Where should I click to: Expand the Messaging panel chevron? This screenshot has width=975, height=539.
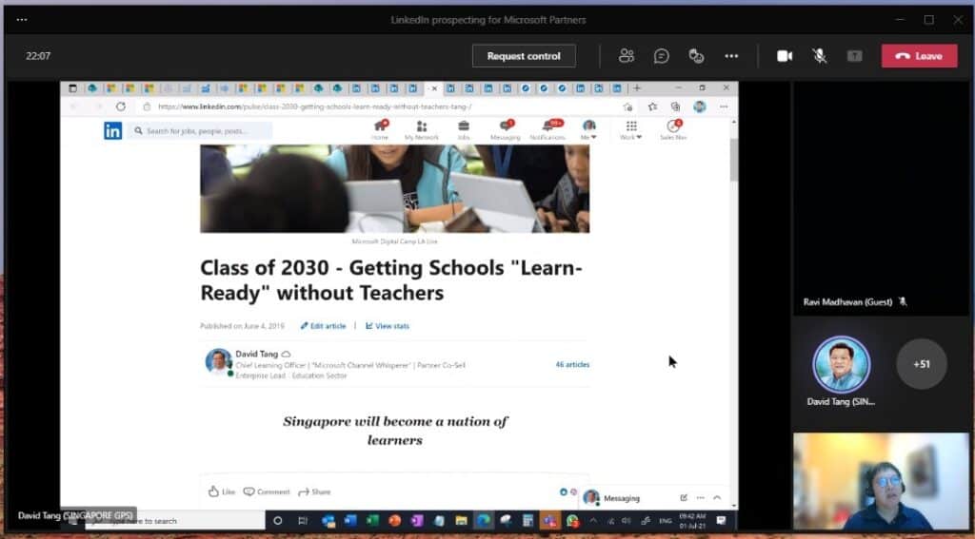(x=717, y=497)
